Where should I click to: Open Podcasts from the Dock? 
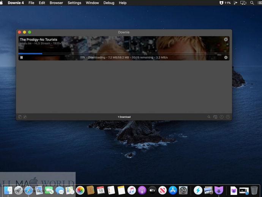point(142,190)
